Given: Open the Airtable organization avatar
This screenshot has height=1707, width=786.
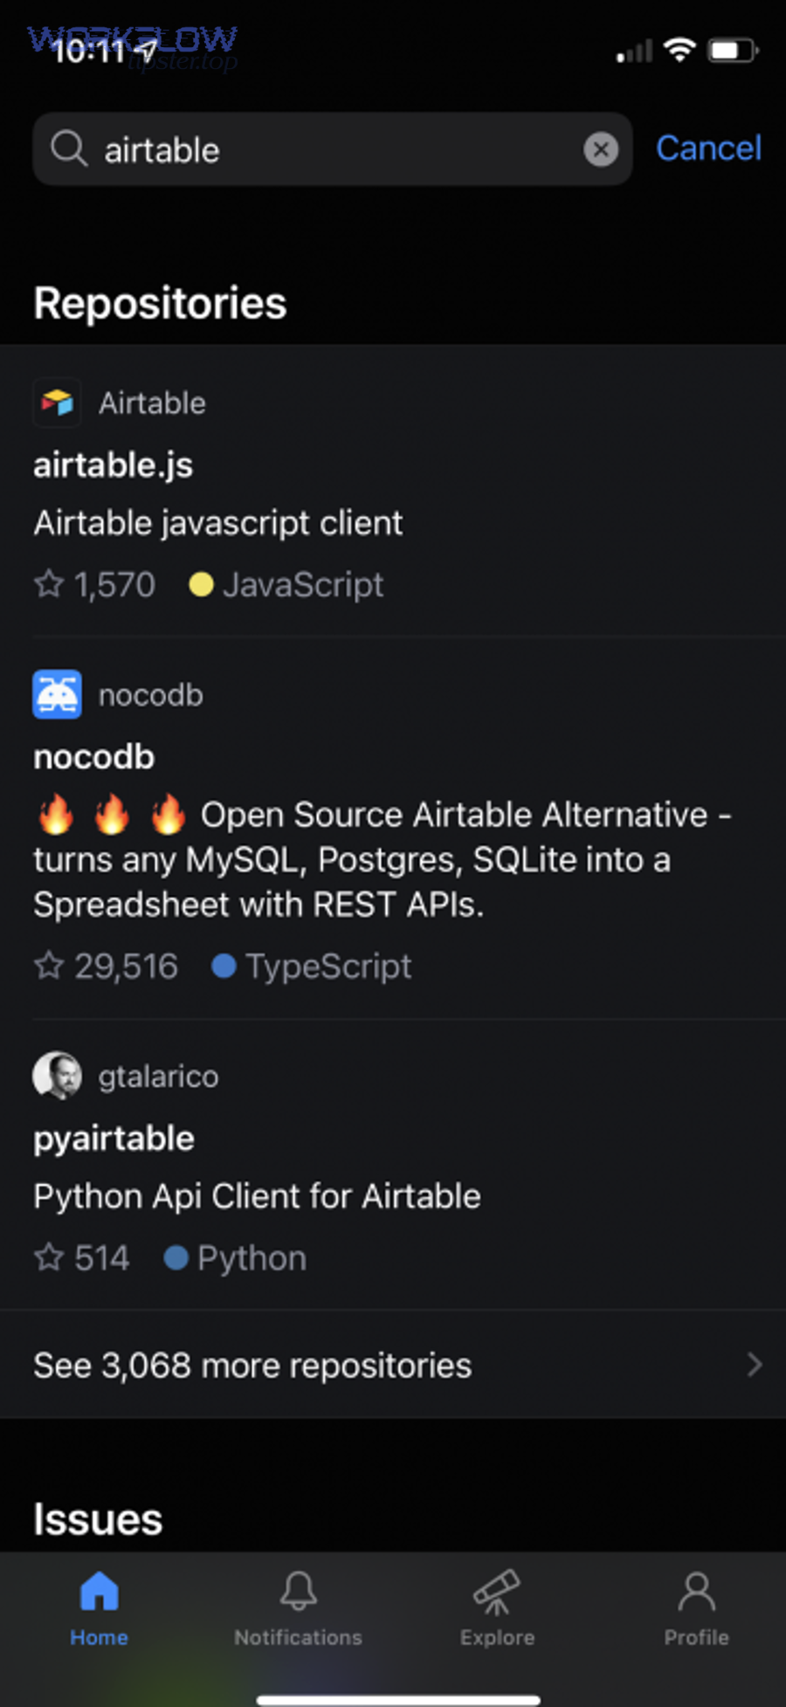Looking at the screenshot, I should coord(58,403).
